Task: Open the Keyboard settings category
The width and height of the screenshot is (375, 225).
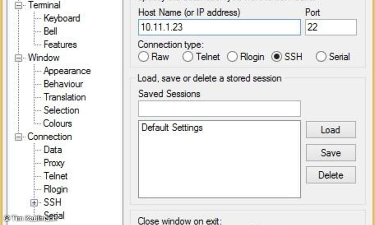Action: pyautogui.click(x=62, y=18)
